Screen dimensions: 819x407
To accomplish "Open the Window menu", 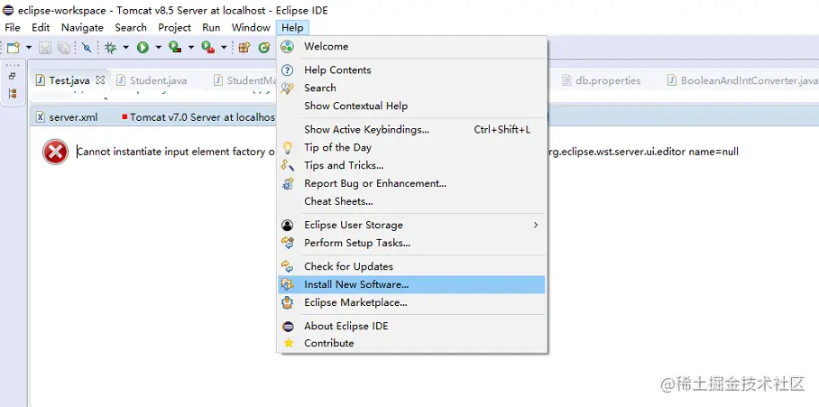I will (x=251, y=28).
